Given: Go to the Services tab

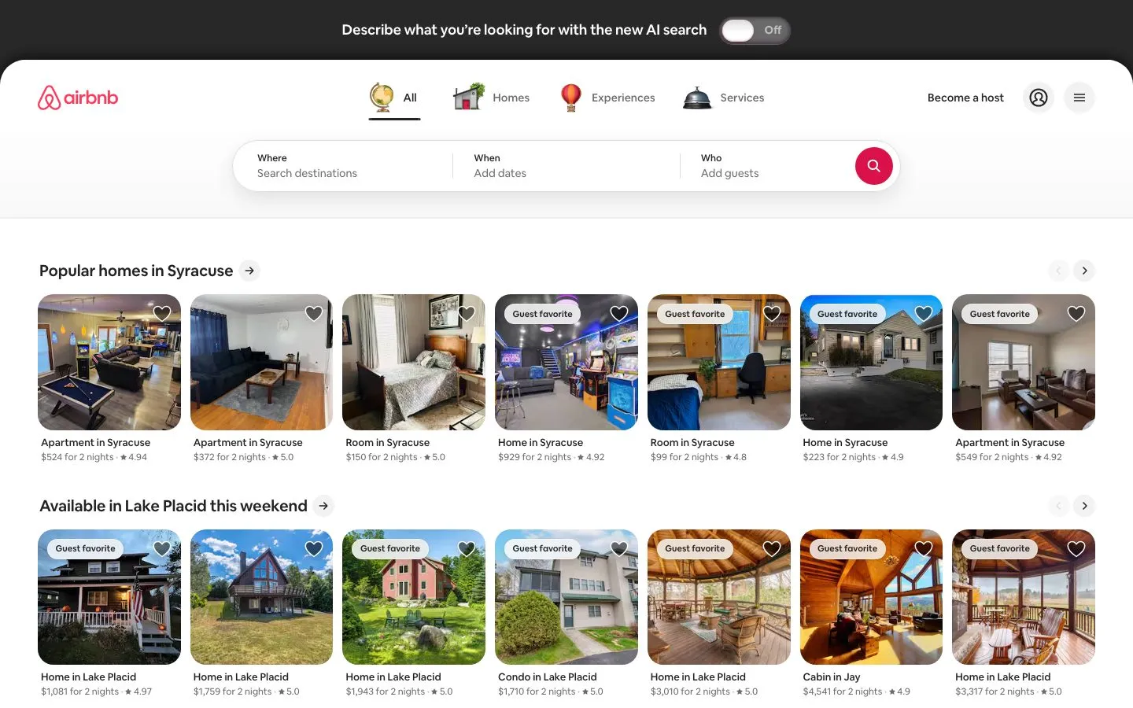Looking at the screenshot, I should point(723,98).
